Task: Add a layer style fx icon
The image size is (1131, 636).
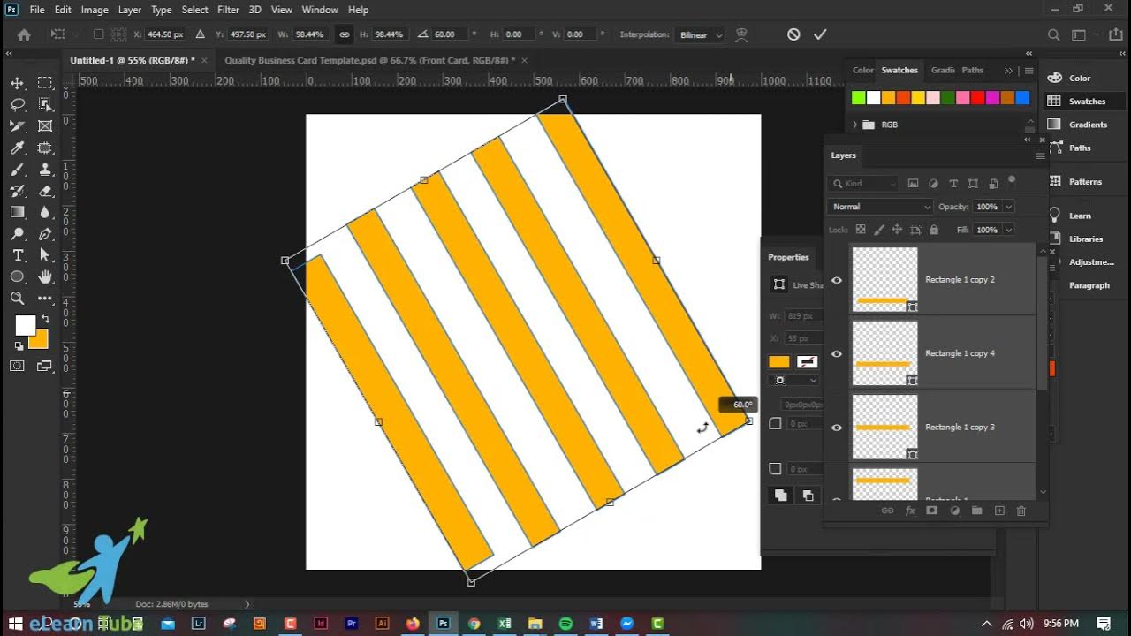Action: [x=910, y=511]
